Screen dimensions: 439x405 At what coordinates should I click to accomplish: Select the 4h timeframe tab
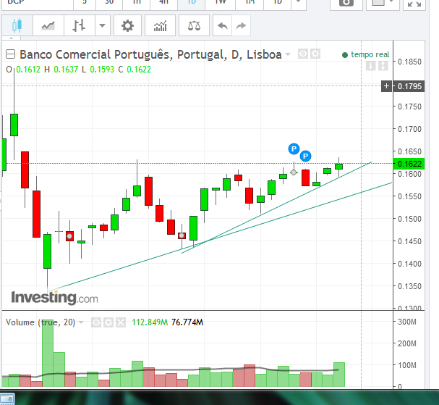point(163,4)
